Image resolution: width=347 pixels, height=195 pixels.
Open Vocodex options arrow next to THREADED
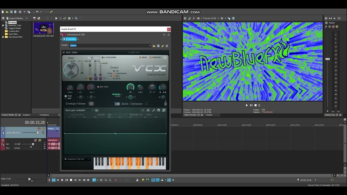coord(165,57)
